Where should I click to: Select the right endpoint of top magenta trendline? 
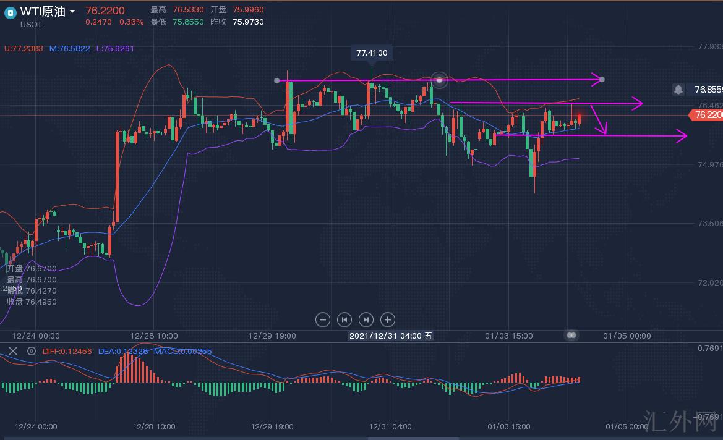[x=602, y=80]
